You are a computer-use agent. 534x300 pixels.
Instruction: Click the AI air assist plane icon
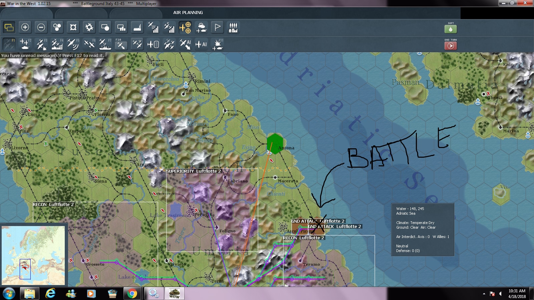click(x=201, y=44)
